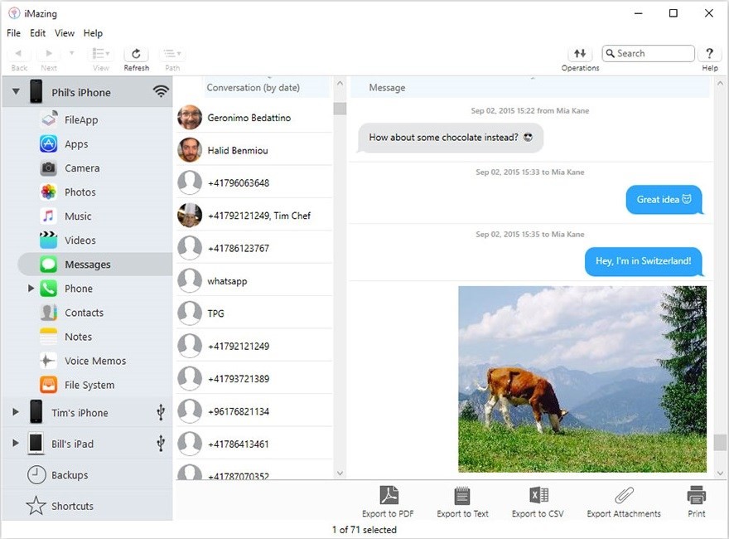Open the orange File System icon
Screen dimensions: 729x539
[x=49, y=385]
